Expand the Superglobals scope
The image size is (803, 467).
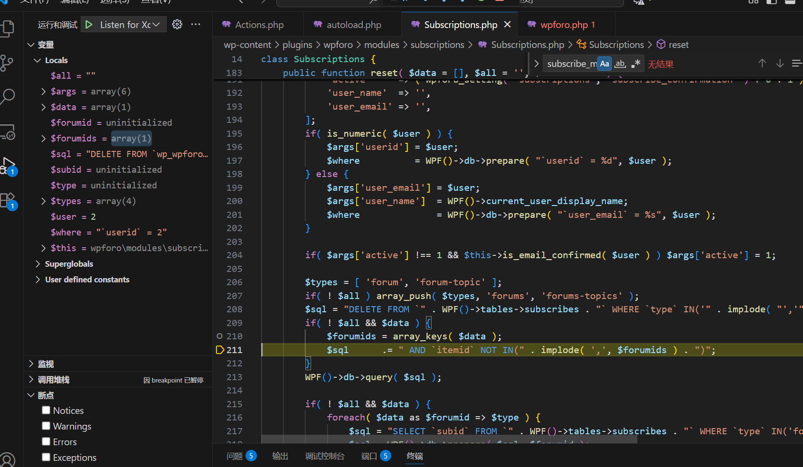click(38, 264)
